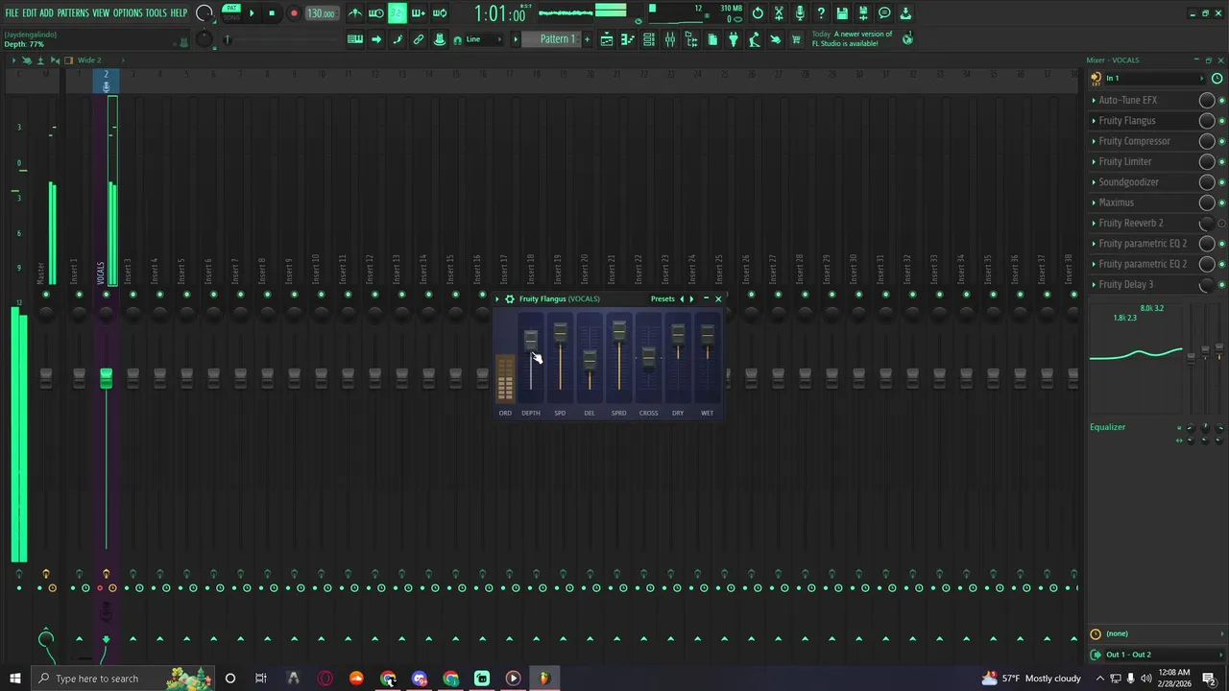Viewport: 1229px width, 691px height.
Task: Open the playlist view icon
Action: coord(607,39)
